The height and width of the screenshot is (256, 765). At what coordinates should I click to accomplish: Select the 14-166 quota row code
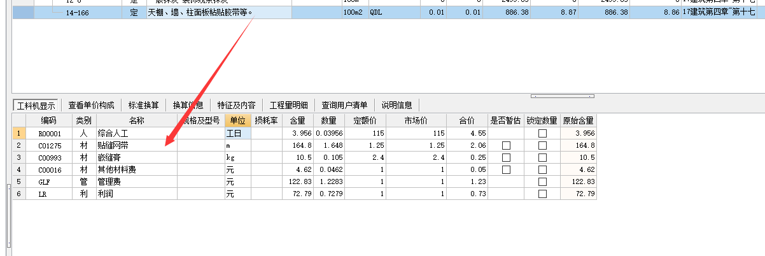click(77, 12)
